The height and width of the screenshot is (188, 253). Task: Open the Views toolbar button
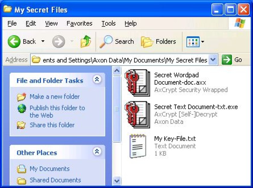point(193,42)
